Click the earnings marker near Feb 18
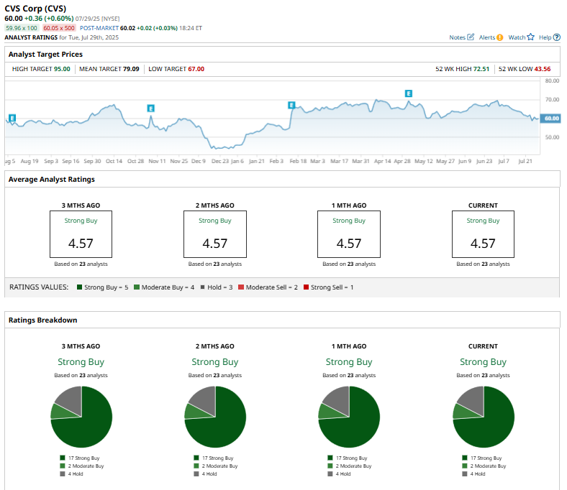The image size is (567, 490). [x=291, y=105]
